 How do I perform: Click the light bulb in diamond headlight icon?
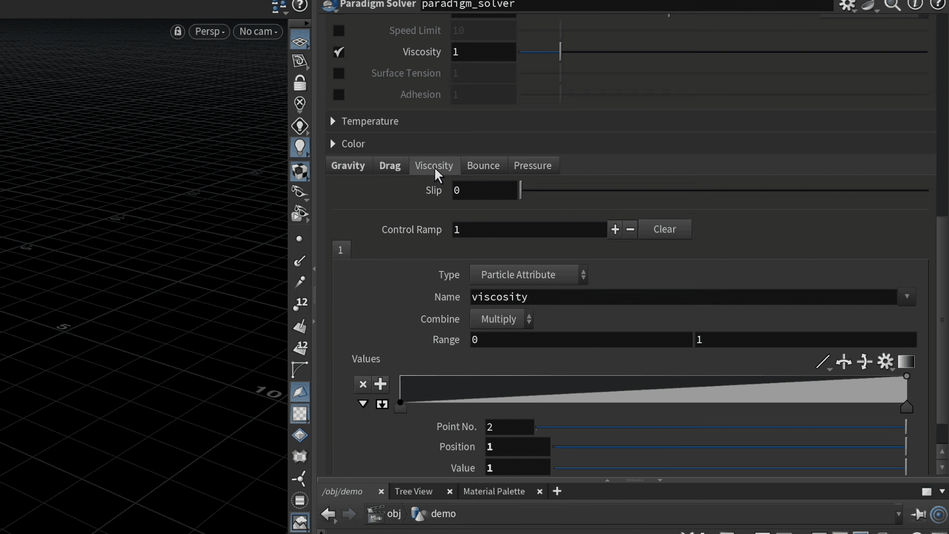click(300, 126)
